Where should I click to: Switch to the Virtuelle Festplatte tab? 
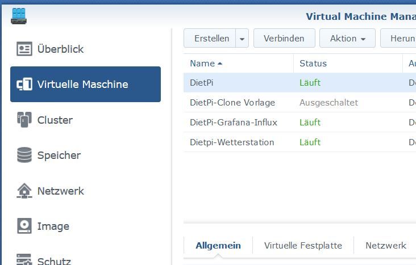click(x=303, y=246)
